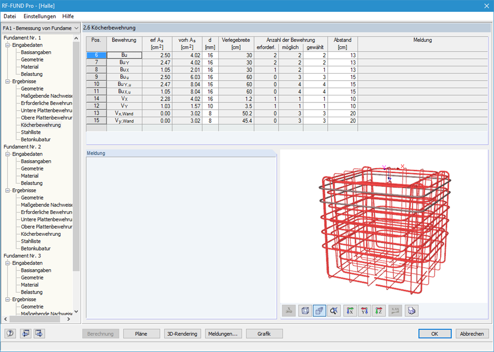Collapse Eingabedaten under Fundament Nr. 2
This screenshot has width=494, height=352.
[x=8, y=154]
